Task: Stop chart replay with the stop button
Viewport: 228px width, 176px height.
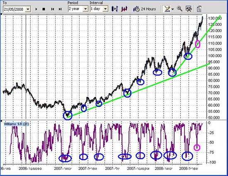Action: tap(44, 9)
